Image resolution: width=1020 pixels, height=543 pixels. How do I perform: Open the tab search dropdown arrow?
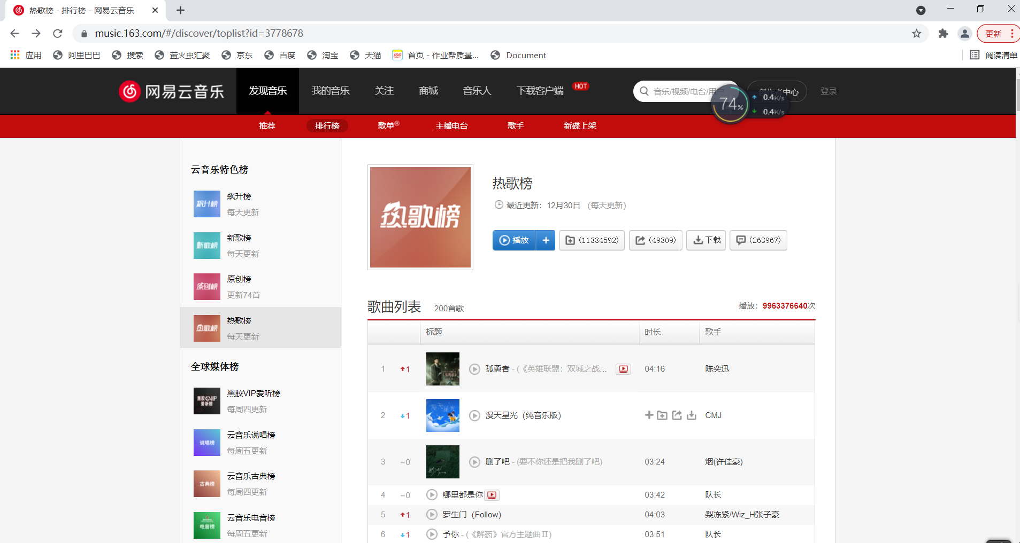pos(921,10)
